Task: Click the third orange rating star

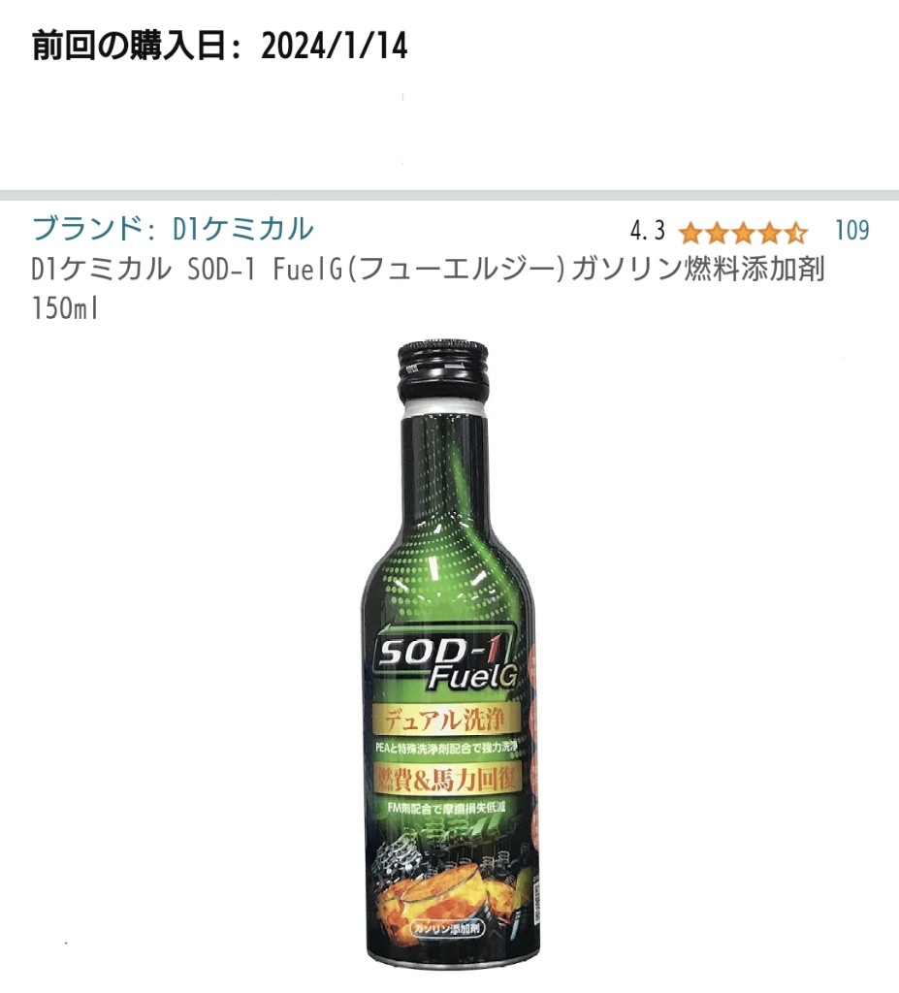Action: [x=743, y=233]
